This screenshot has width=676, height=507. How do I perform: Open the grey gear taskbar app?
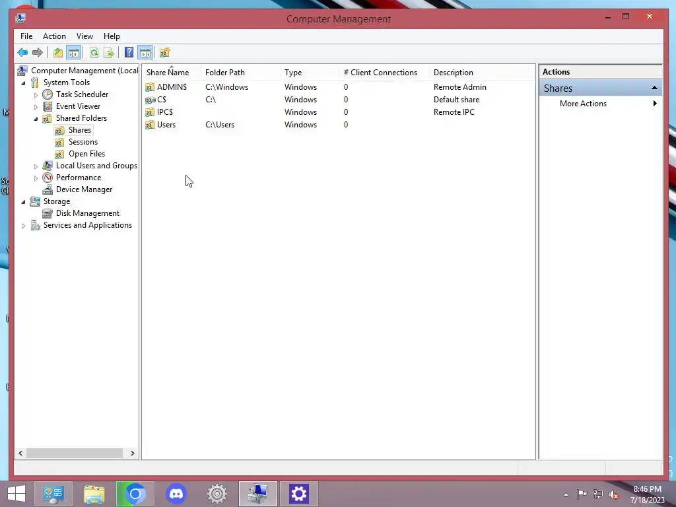point(217,494)
